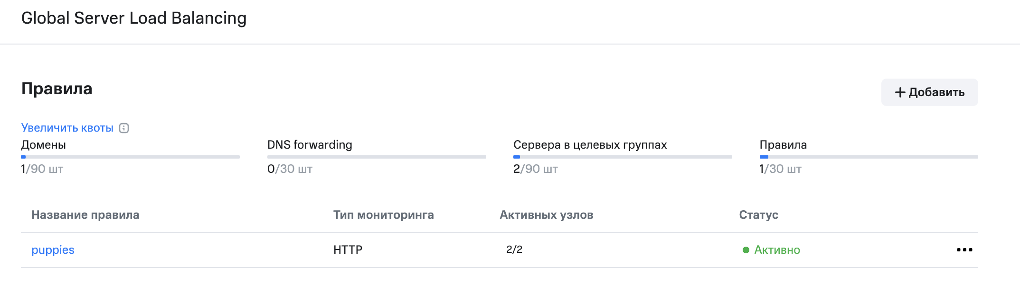Click the Тип мониторинга column header
Screen dimensions: 1020x303
[384, 215]
